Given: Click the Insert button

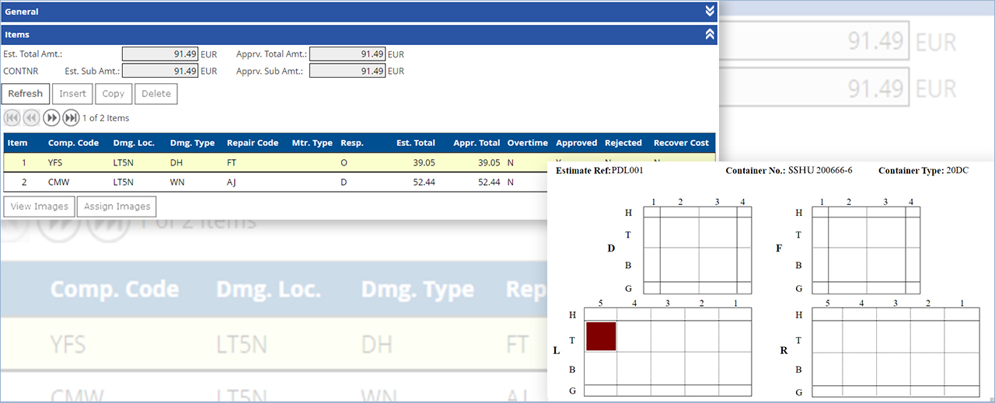Looking at the screenshot, I should pyautogui.click(x=73, y=94).
